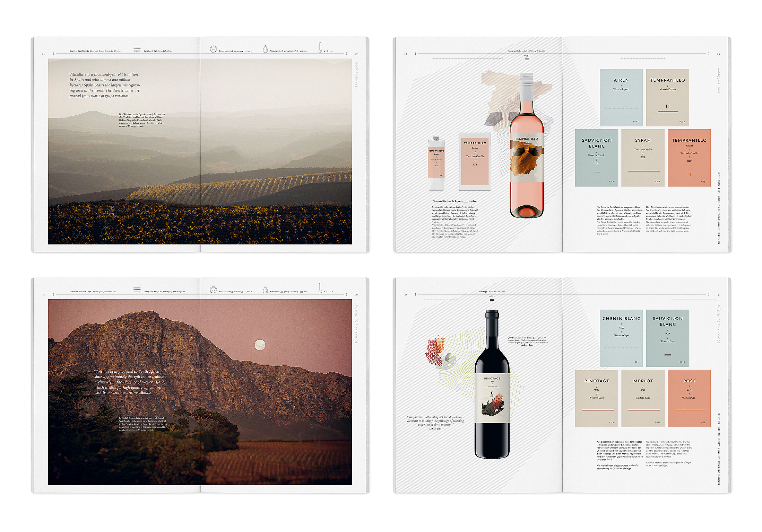Select the beige SYRAH label card

pyautogui.click(x=643, y=158)
